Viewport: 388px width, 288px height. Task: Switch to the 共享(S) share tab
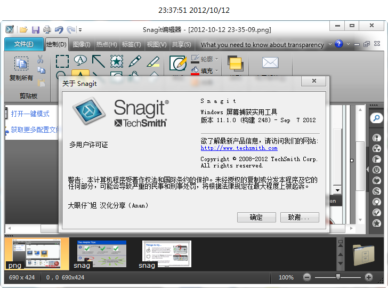181,45
